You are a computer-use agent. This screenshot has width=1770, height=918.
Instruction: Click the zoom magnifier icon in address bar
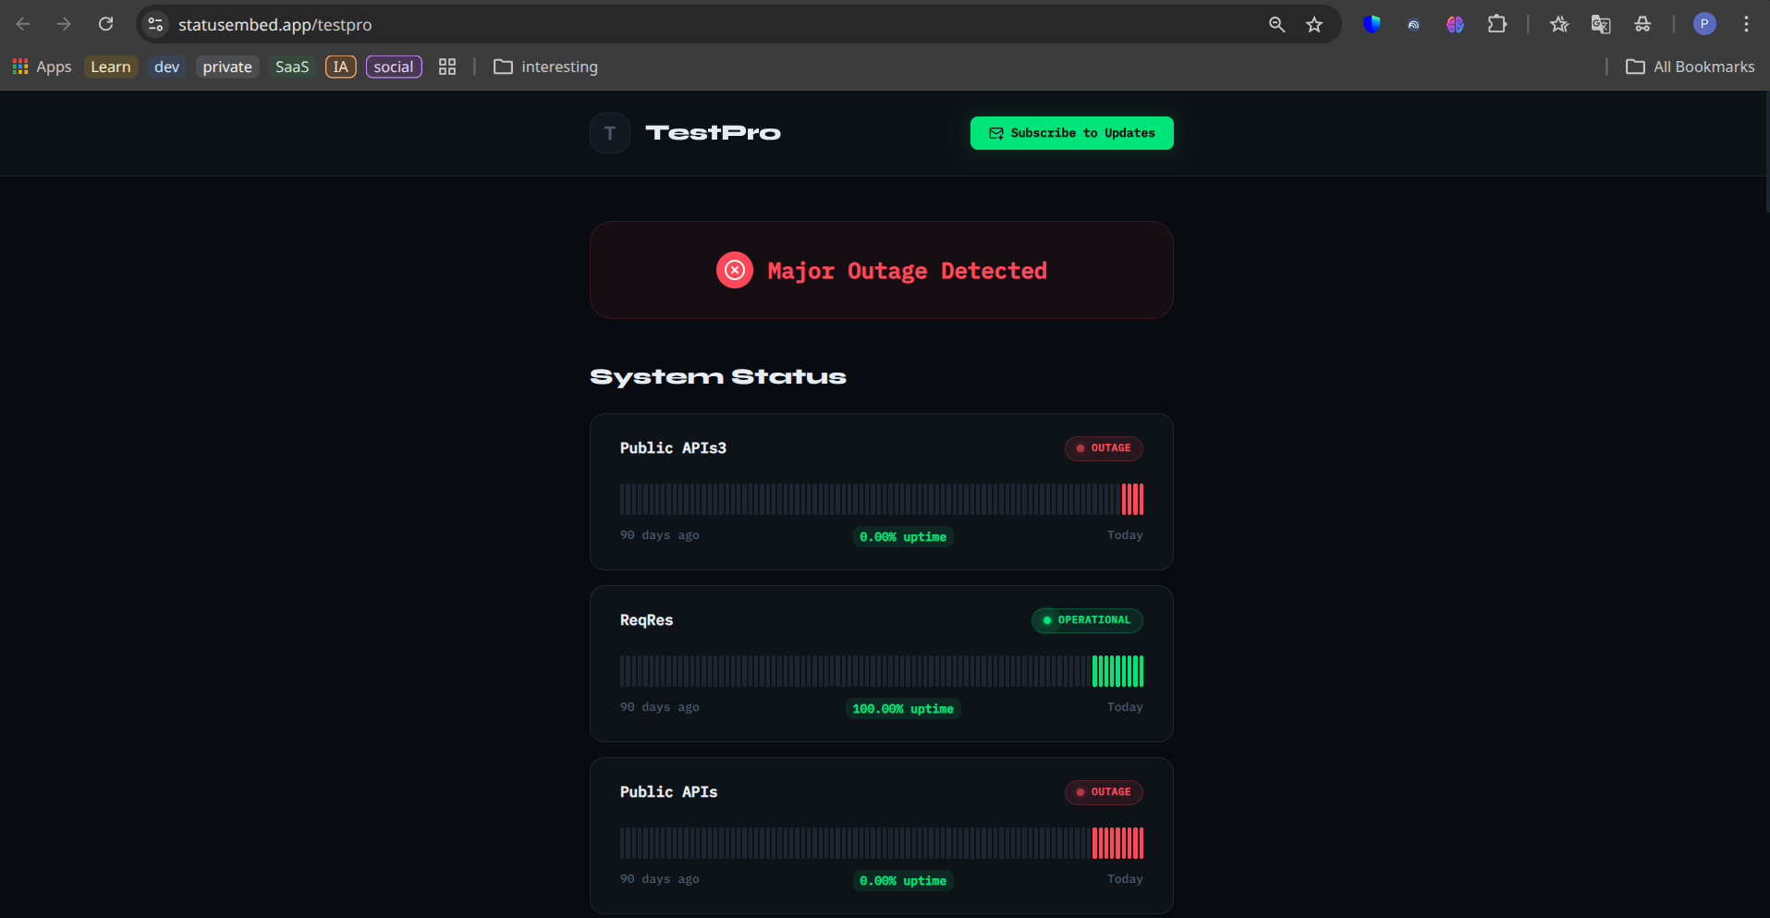pos(1276,24)
